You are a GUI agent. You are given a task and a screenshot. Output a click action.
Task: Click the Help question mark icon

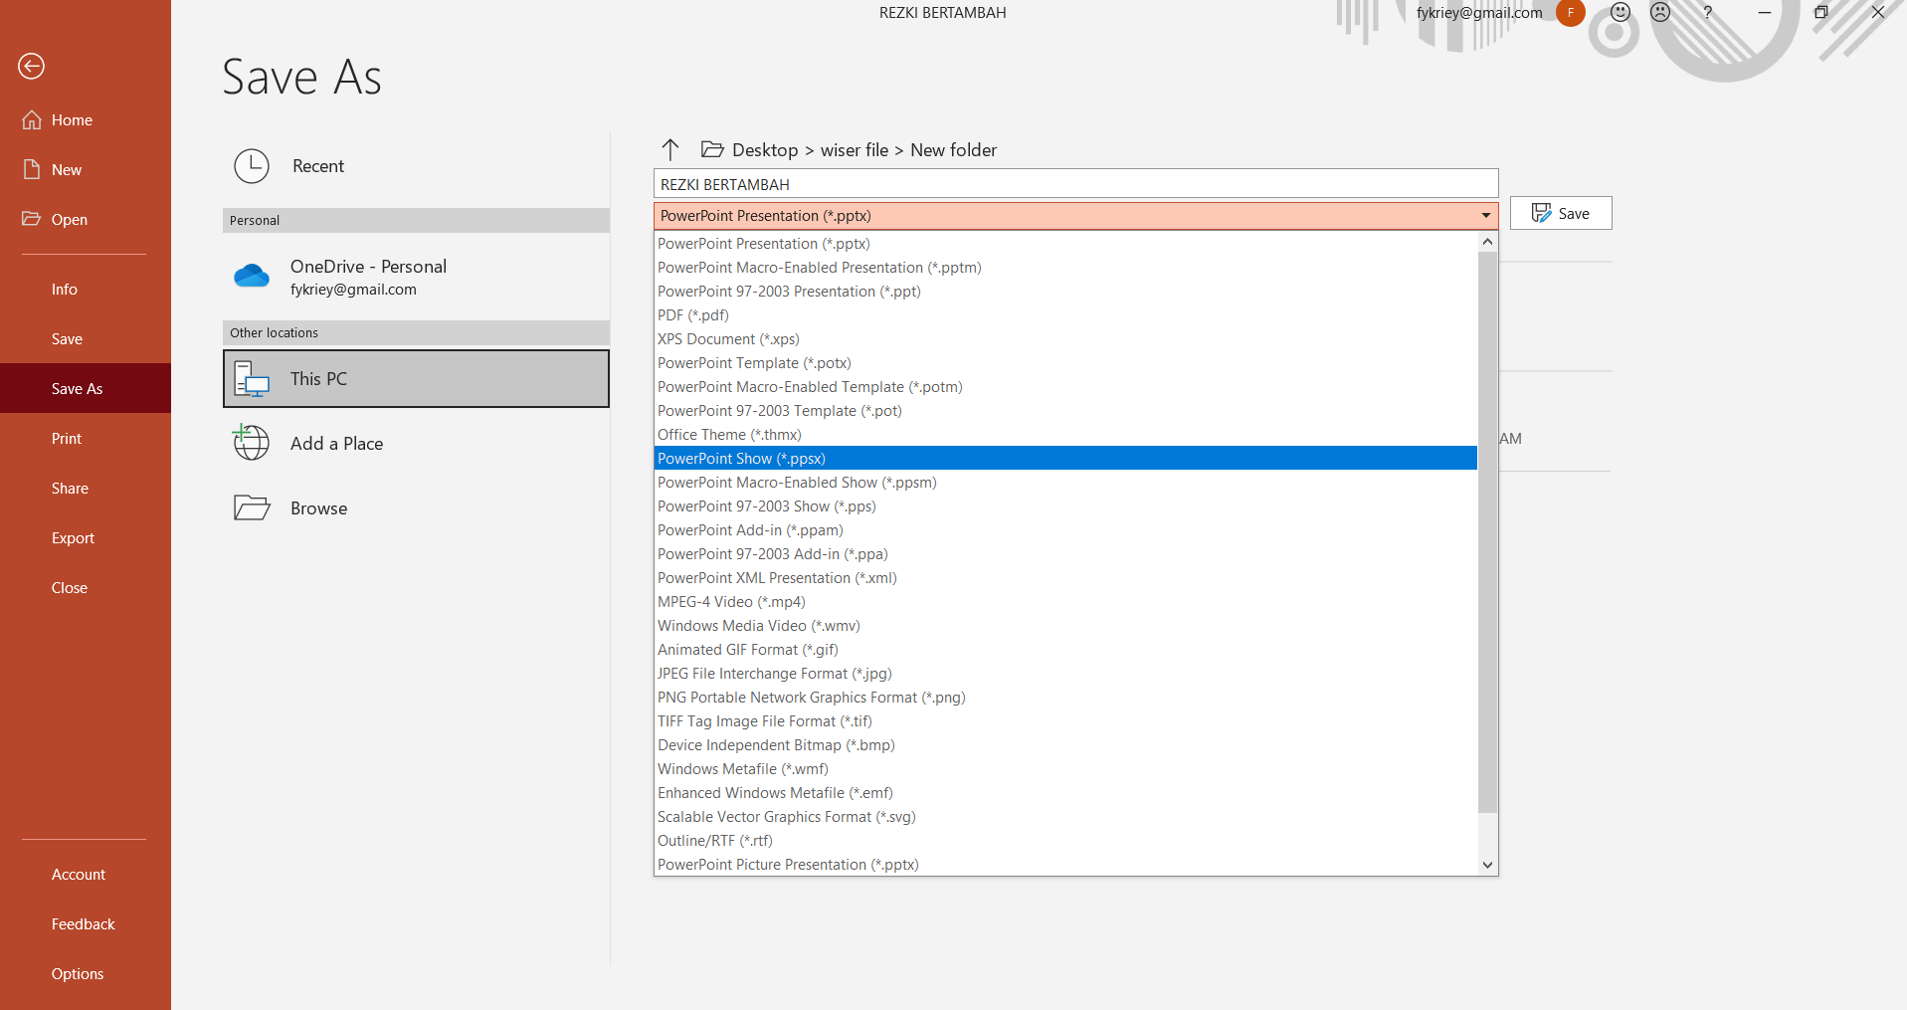pos(1707,13)
